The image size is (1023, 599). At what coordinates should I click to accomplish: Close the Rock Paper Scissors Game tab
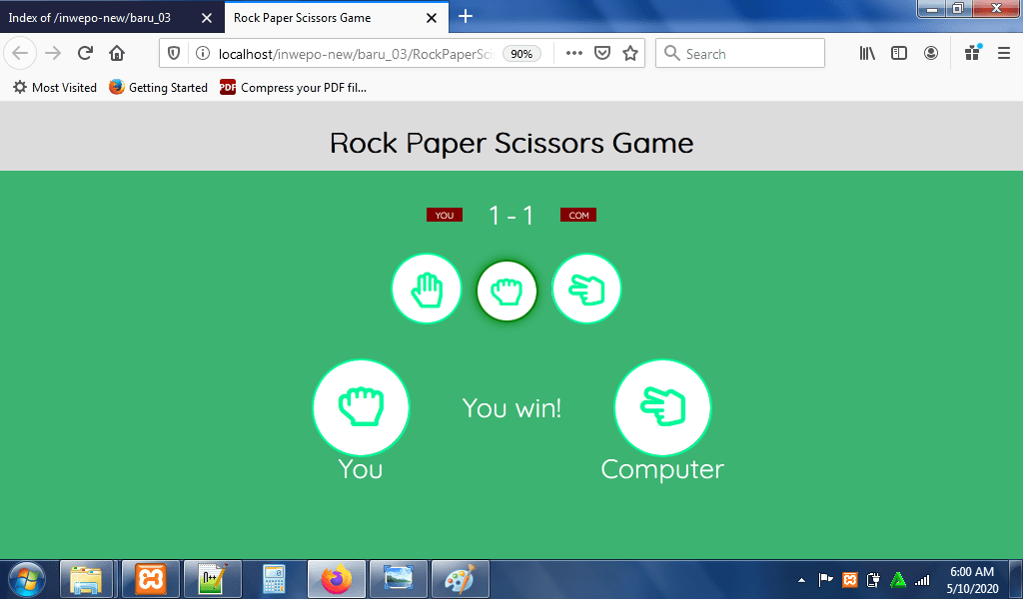(432, 18)
